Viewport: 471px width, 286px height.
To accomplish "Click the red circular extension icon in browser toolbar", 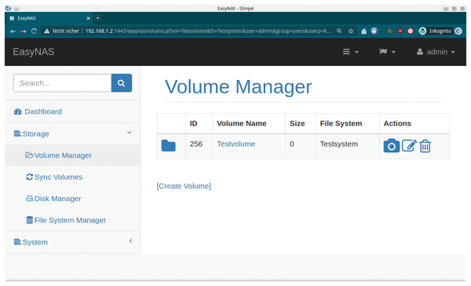I will pos(411,31).
